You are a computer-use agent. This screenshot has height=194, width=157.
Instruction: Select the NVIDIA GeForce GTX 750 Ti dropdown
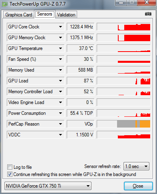[48, 186]
